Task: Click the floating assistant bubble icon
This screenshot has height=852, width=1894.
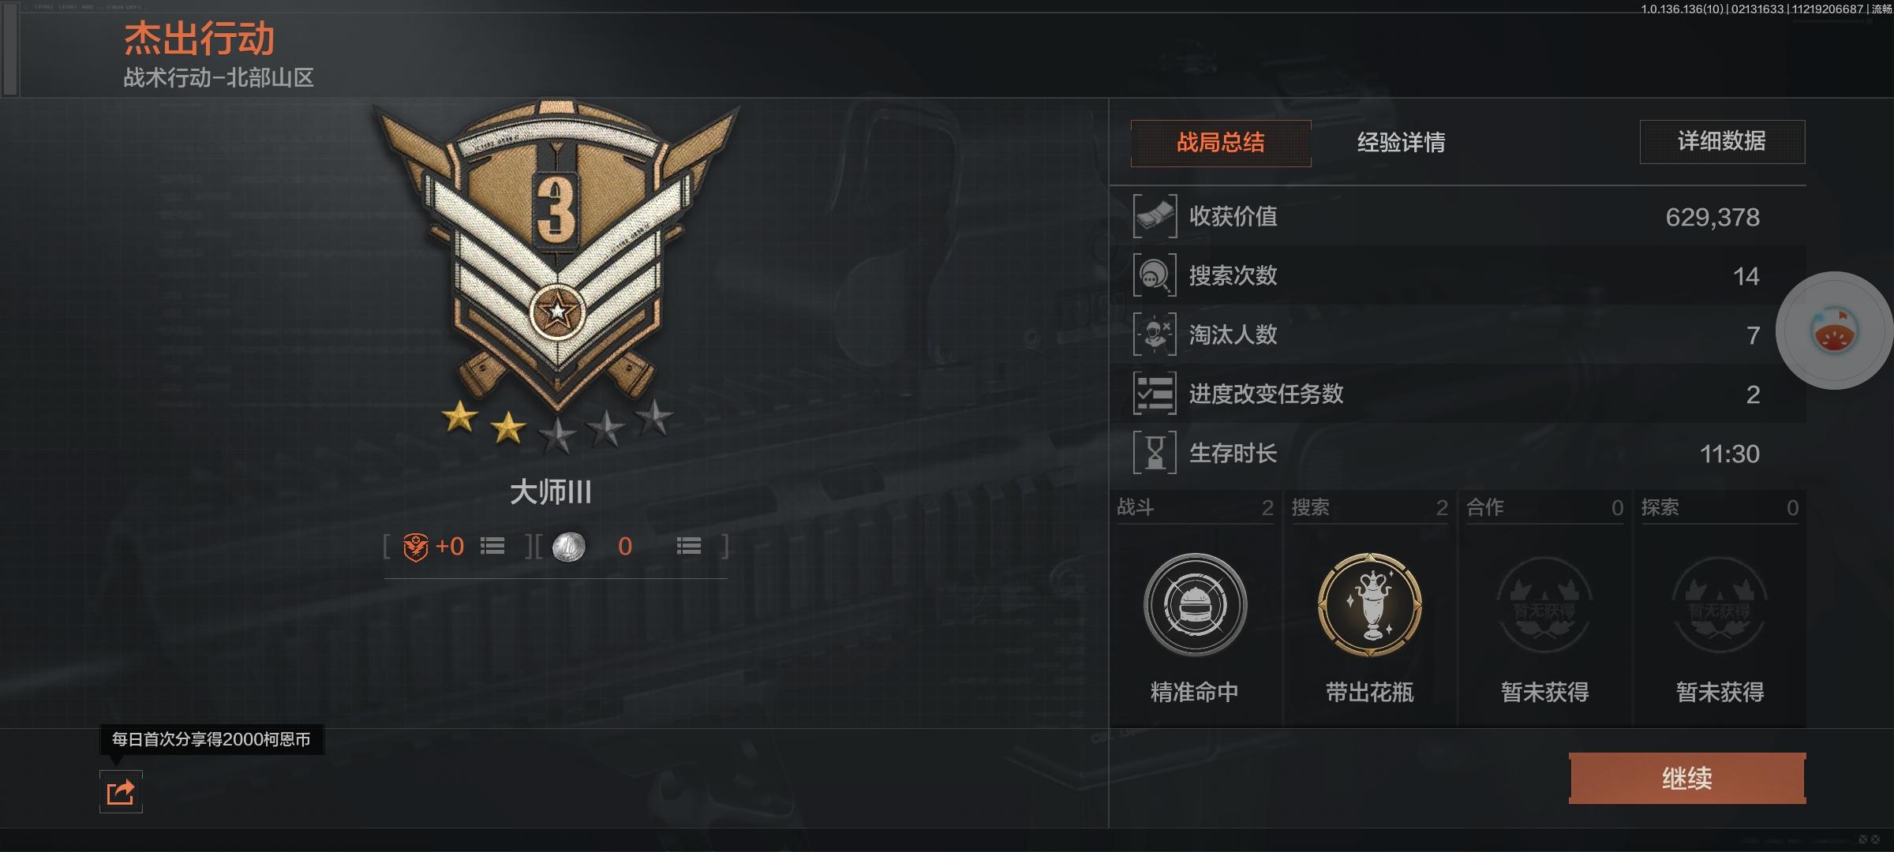Action: point(1834,331)
